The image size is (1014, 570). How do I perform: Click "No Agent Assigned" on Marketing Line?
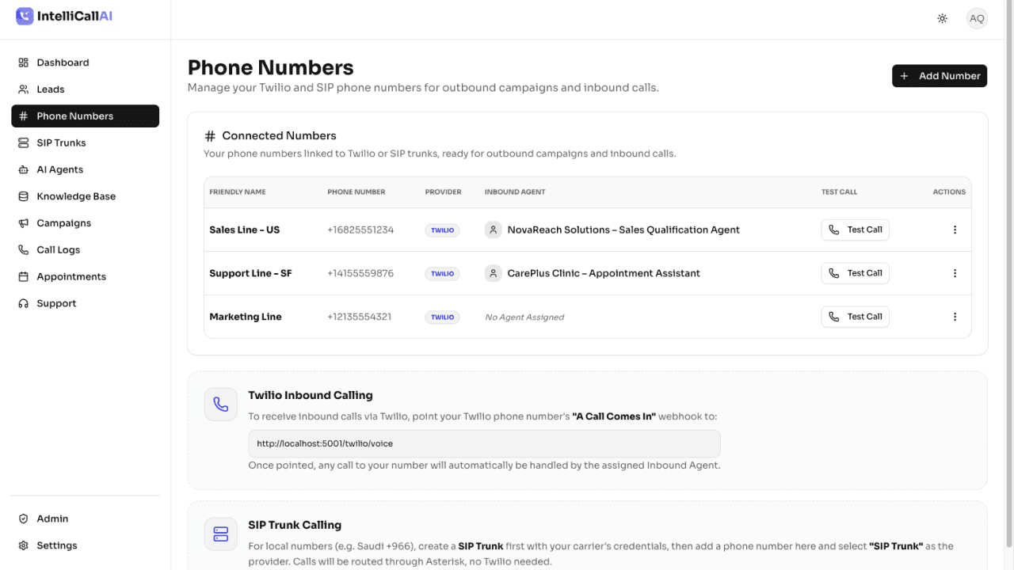[x=524, y=317]
